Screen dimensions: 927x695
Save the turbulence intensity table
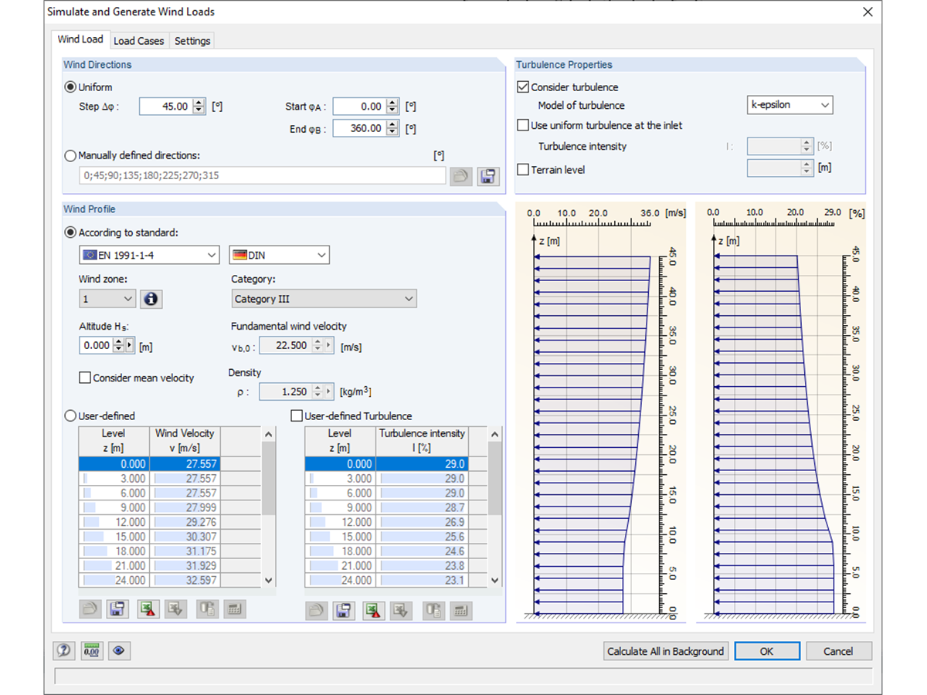(343, 610)
